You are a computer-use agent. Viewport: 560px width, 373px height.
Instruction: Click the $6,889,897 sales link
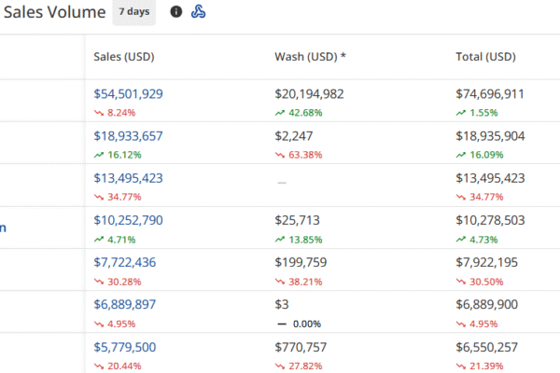click(x=125, y=305)
